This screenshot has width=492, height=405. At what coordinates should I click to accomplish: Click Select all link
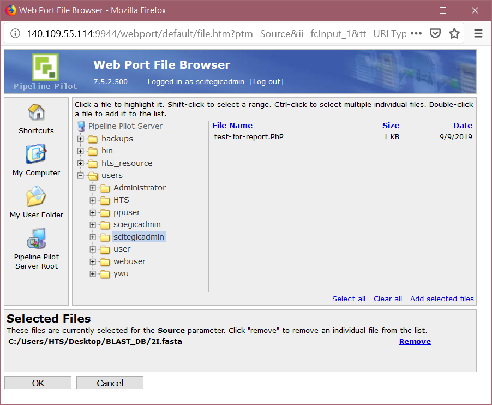pyautogui.click(x=349, y=299)
